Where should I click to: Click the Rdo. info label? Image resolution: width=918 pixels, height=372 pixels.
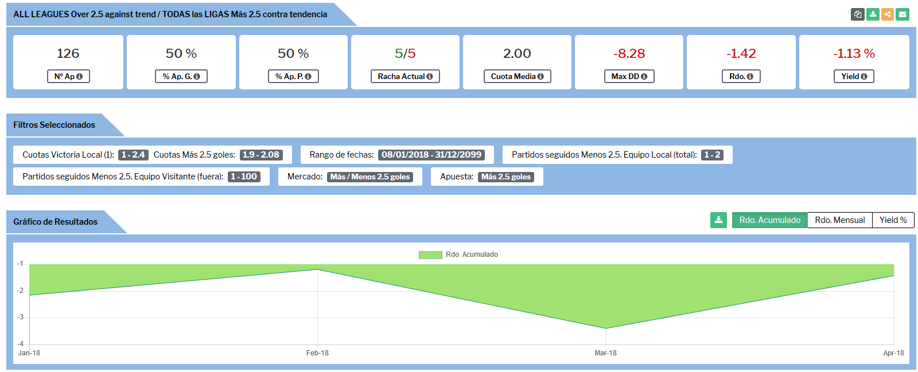pos(741,76)
